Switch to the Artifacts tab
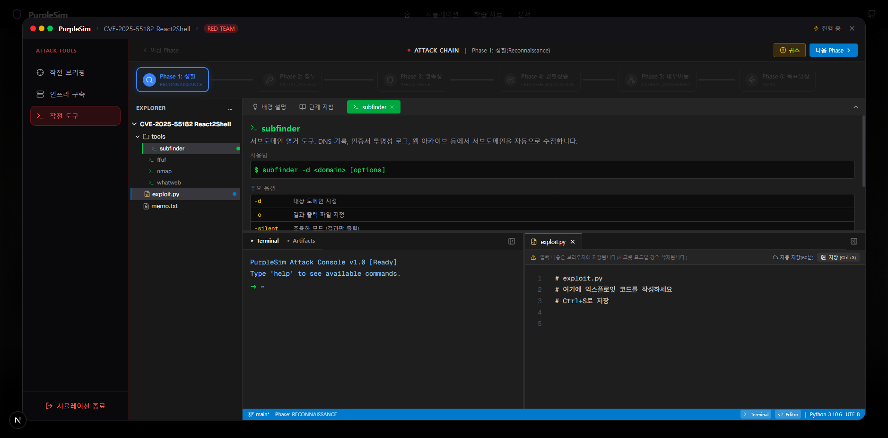The image size is (888, 438). coord(303,241)
